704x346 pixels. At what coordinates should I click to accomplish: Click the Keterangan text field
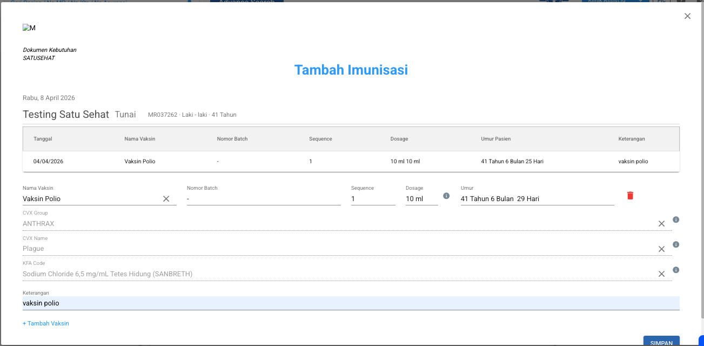[350, 303]
